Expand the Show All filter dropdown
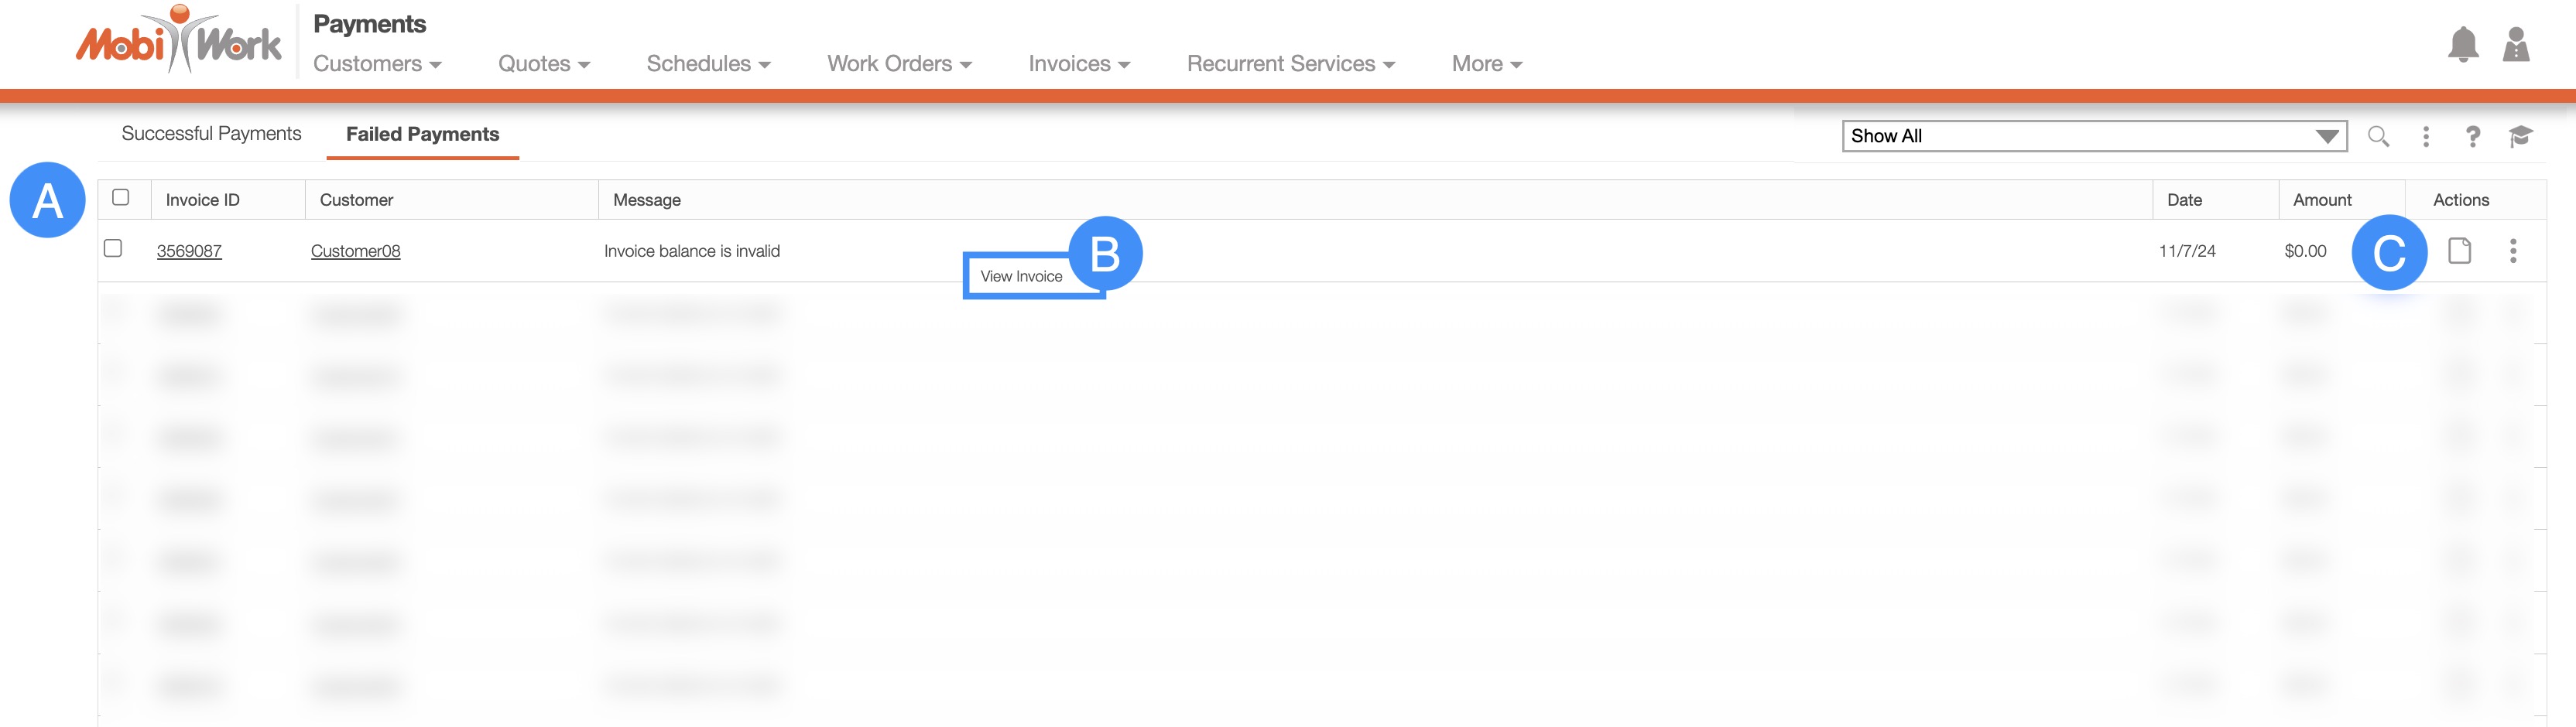2576x727 pixels. [x=2093, y=137]
